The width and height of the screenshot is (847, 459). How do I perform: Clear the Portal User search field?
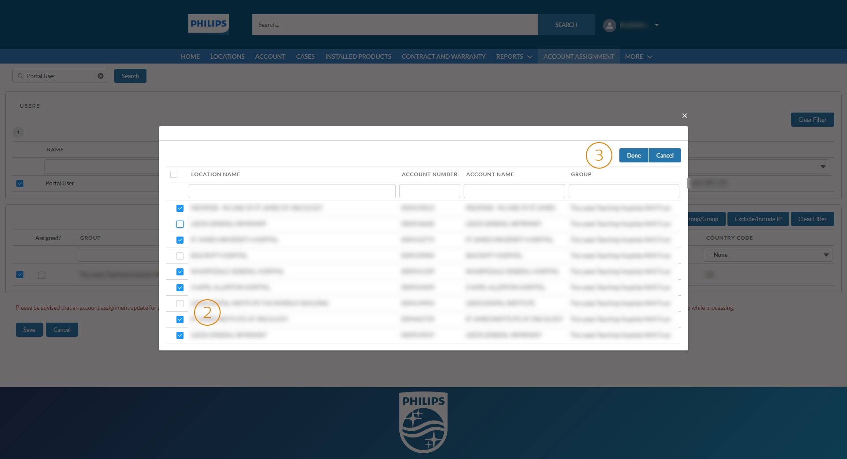pyautogui.click(x=101, y=76)
